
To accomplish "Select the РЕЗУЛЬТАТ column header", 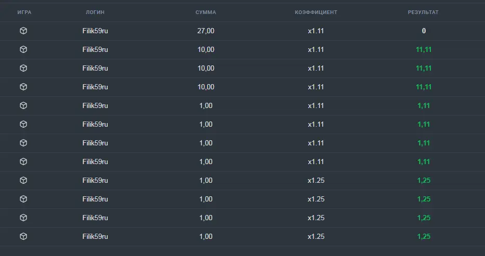I will 423,12.
